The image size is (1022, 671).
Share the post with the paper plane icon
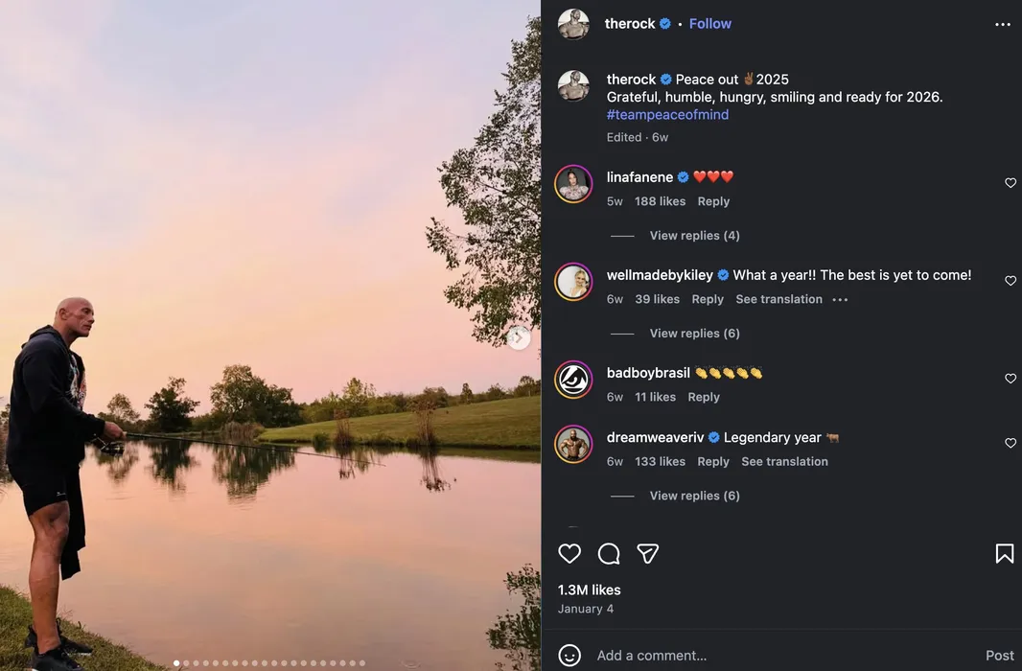pos(648,553)
